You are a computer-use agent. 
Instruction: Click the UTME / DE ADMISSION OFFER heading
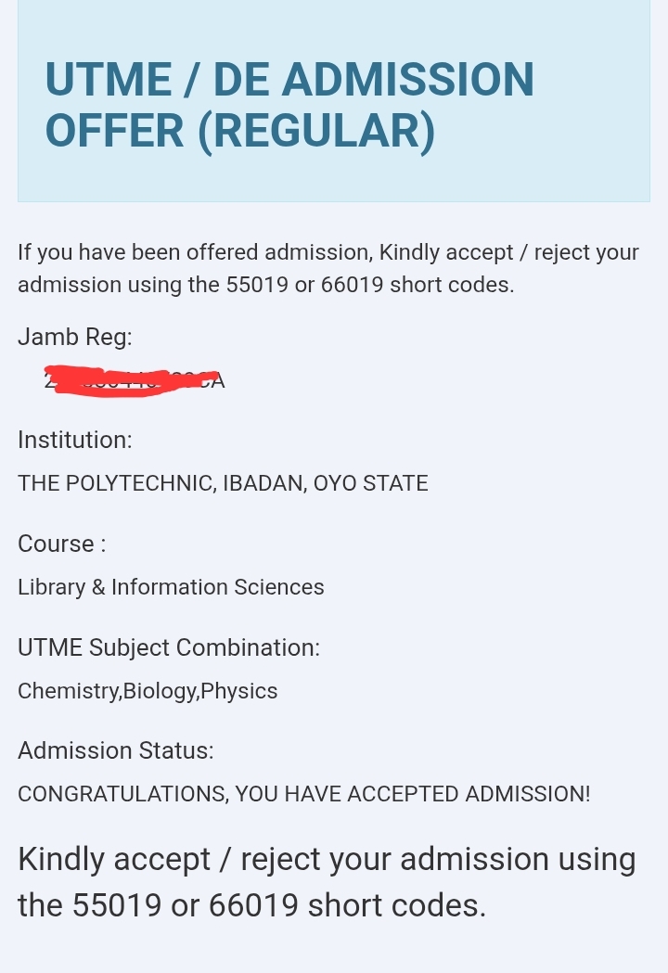point(289,105)
